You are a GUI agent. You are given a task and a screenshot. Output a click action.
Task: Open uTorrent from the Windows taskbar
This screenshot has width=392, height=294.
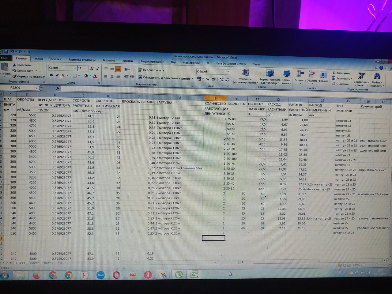179,275
